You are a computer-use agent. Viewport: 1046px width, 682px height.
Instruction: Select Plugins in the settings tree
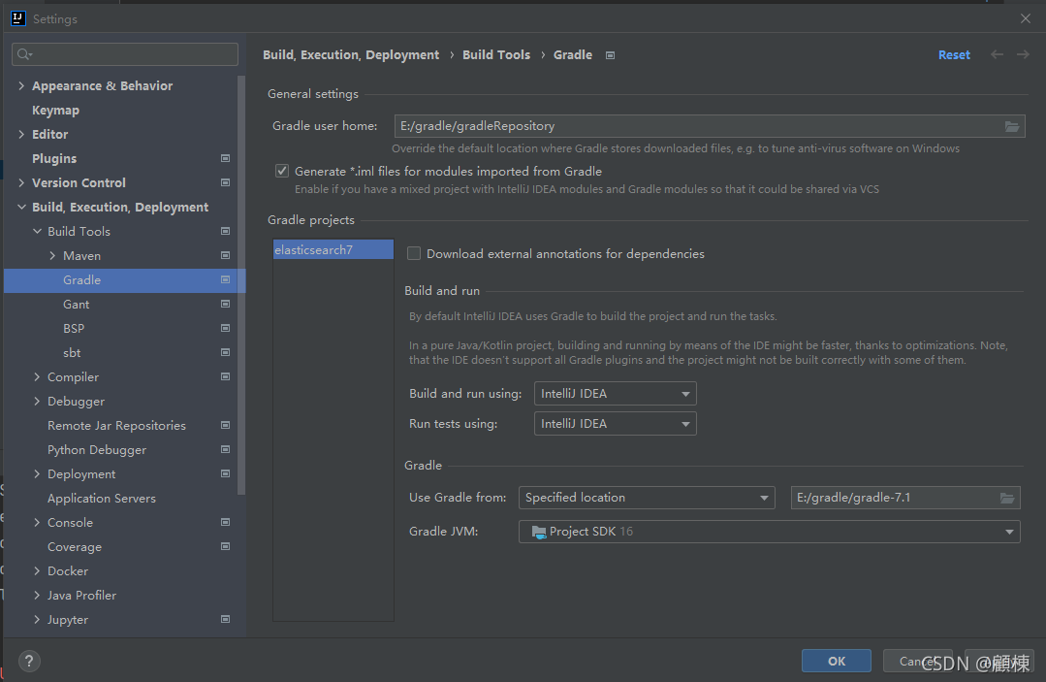click(54, 159)
